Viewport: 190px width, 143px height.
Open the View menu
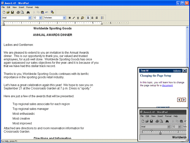(x=15, y=7)
